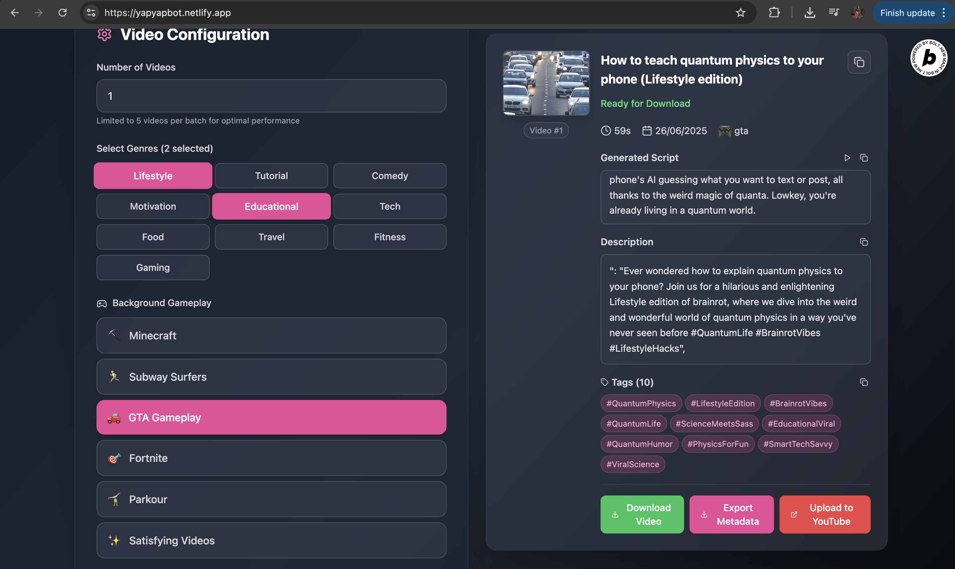
Task: Deselect the Lifestyle genre
Action: tap(153, 176)
